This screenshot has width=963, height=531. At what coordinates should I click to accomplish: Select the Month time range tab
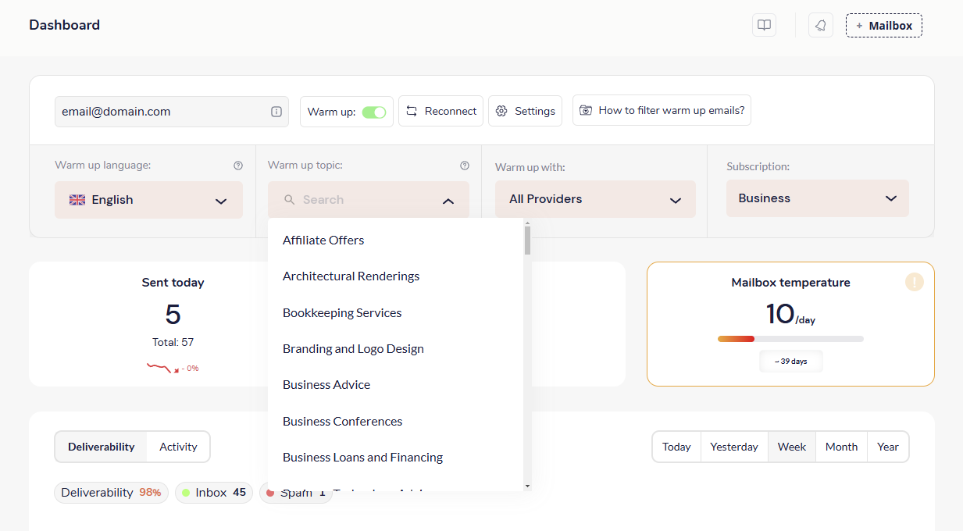(x=841, y=447)
